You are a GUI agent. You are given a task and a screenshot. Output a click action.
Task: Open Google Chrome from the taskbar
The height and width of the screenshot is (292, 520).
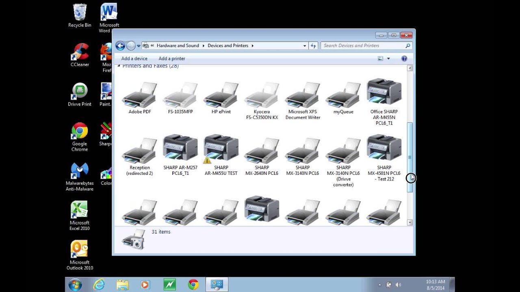[x=193, y=285]
